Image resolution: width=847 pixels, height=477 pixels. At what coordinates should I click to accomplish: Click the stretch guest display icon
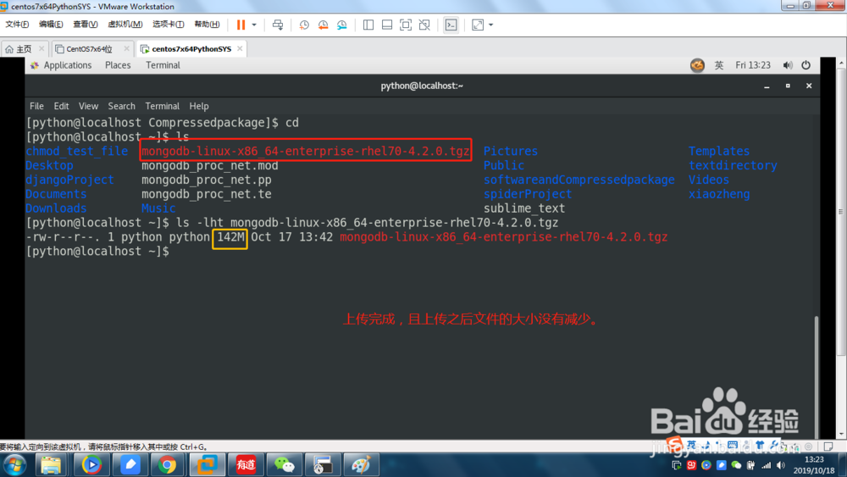(x=478, y=25)
